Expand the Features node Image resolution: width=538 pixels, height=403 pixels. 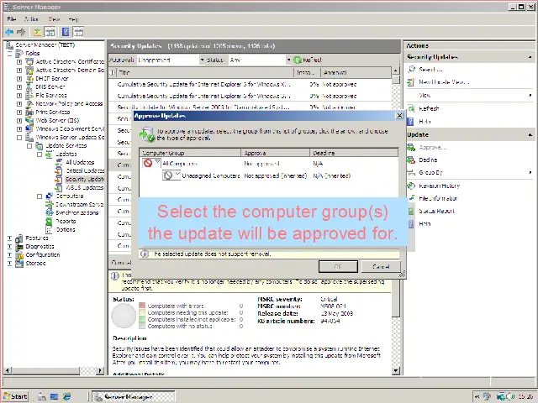coord(9,238)
